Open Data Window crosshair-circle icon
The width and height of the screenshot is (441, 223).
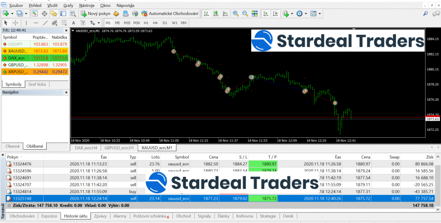(x=45, y=13)
